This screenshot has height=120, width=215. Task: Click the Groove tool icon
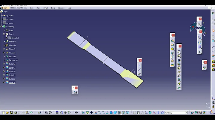pos(179,64)
